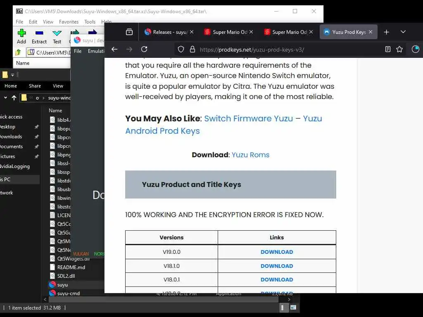Image resolution: width=423 pixels, height=317 pixels.
Task: Open Tools menu in 7-Zip window
Action: [90, 22]
